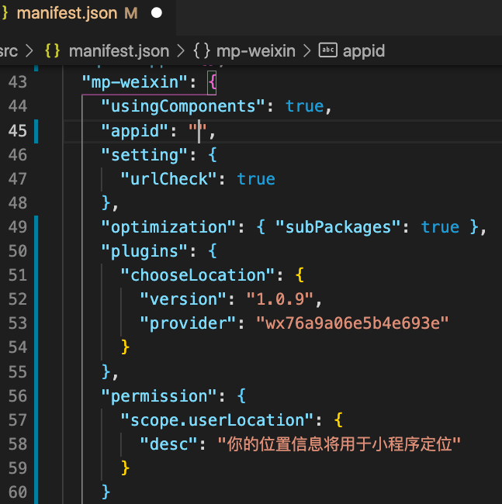Click the true value after subPackages

(x=440, y=227)
